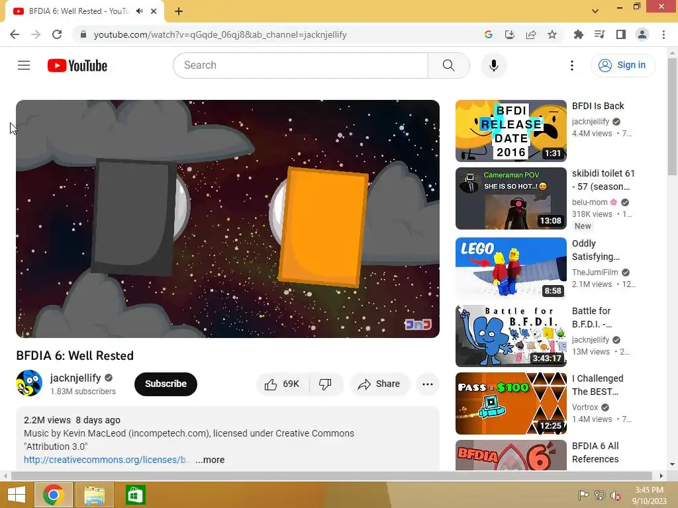Like the video with thumbs up
Viewport: 678px width, 508px height.
tap(283, 384)
